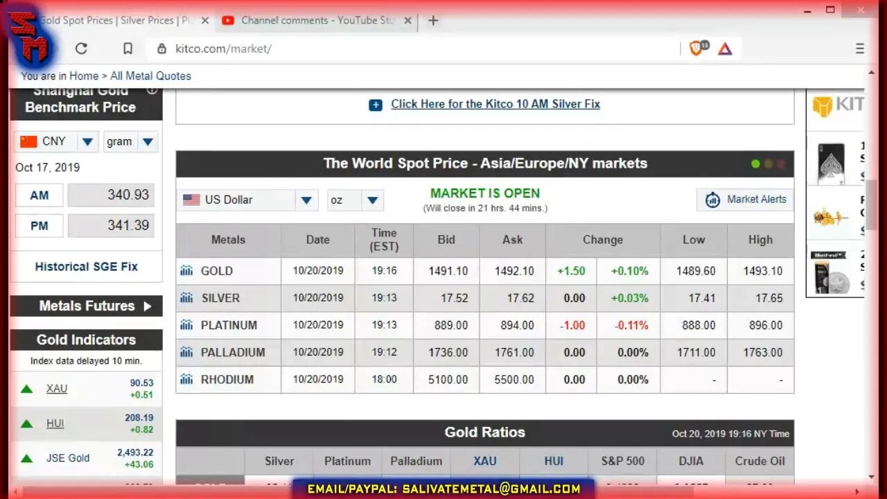Click the Market Alerts clock icon
887x499 pixels.
712,200
